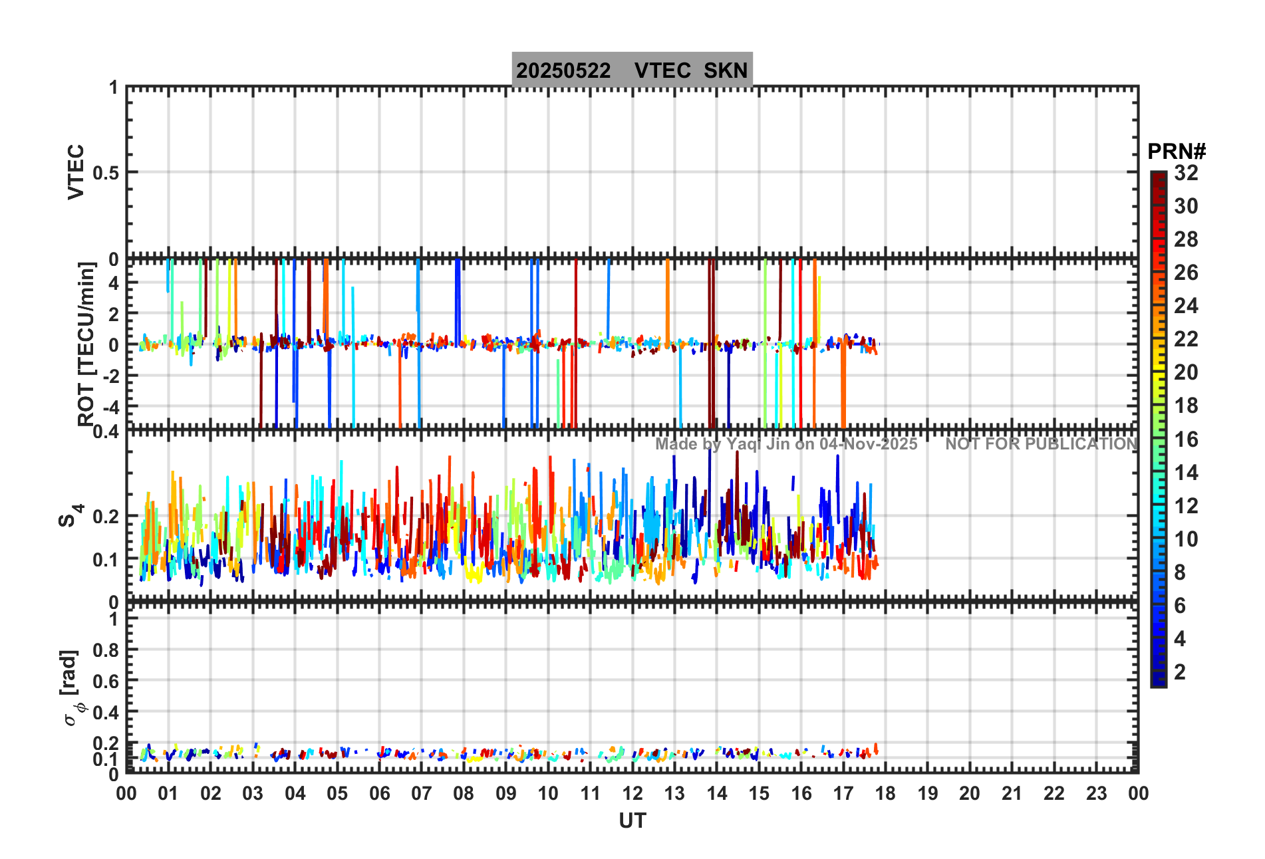Screen dimensions: 1265x859
Task: Click the UT x-axis label
Action: coord(632,821)
